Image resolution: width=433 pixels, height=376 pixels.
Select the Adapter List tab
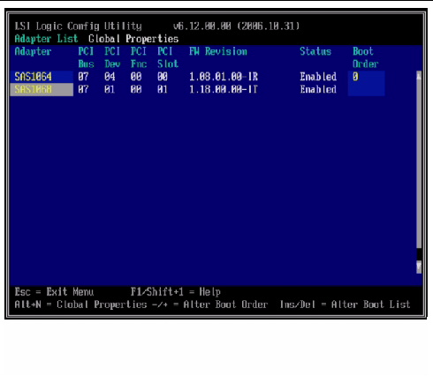tap(46, 39)
